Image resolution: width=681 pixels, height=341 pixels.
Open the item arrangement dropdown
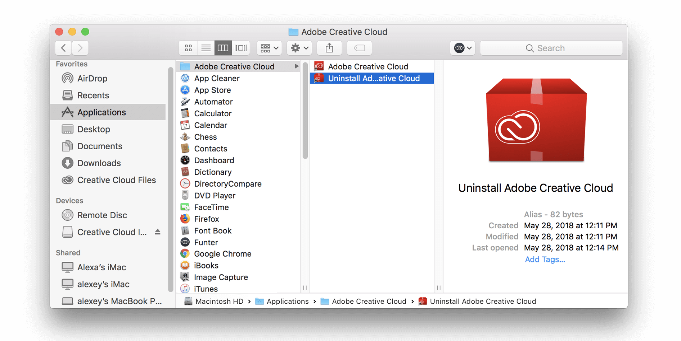[269, 48]
